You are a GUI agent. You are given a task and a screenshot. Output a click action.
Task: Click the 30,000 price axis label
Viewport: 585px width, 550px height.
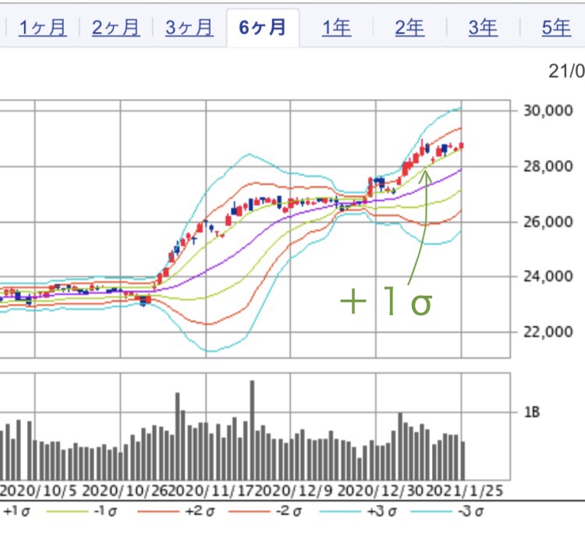click(x=548, y=111)
